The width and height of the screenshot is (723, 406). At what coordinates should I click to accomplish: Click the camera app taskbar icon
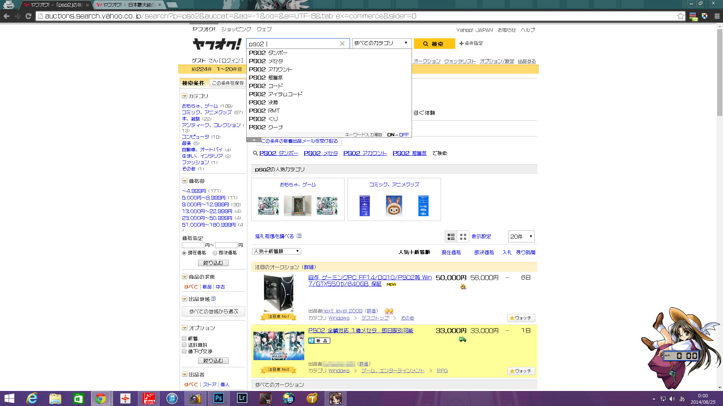tap(195, 398)
